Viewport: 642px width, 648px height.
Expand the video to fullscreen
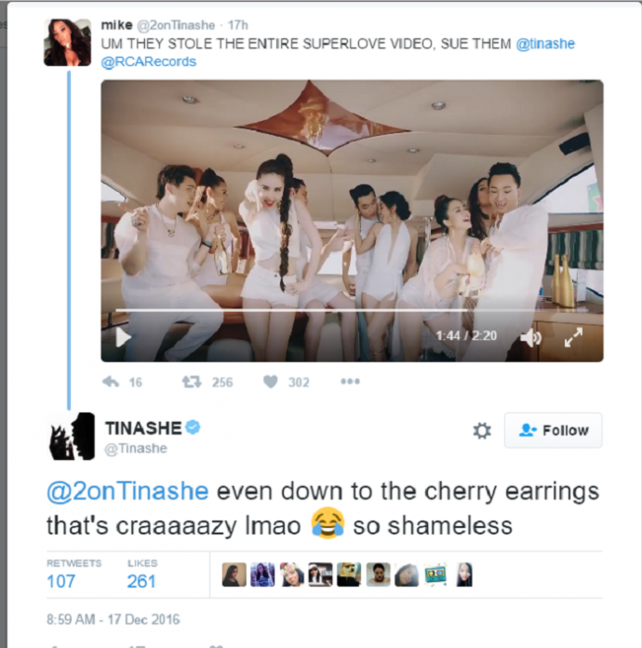[573, 337]
